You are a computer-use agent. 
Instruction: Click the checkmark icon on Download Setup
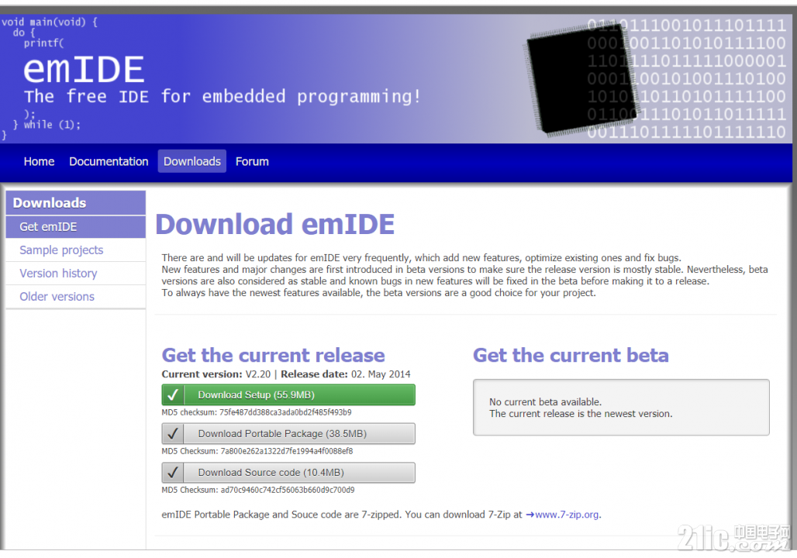[173, 395]
